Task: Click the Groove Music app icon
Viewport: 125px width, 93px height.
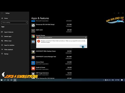Action: tap(33, 63)
